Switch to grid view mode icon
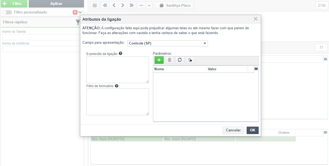Screen dimensions: 329x166 (x=95, y=5)
